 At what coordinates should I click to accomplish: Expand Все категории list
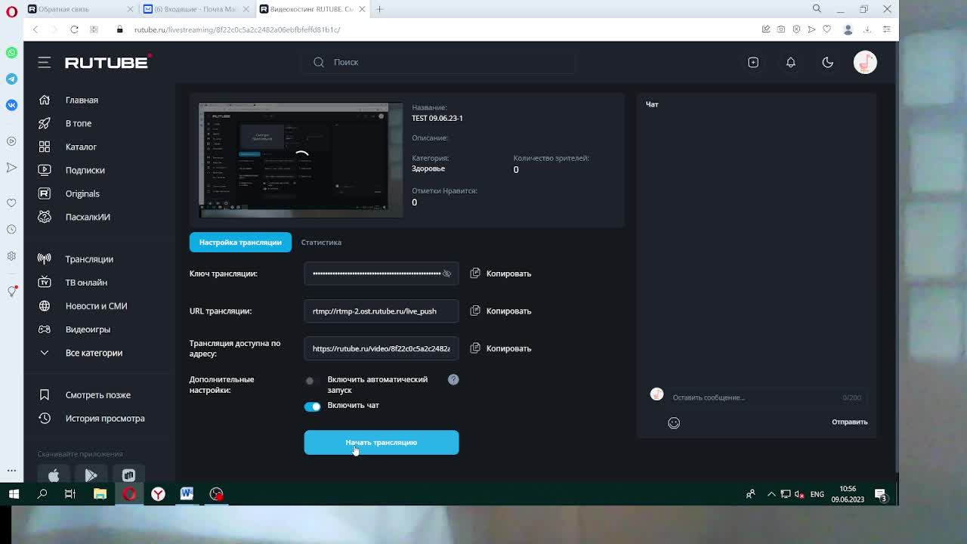click(x=94, y=353)
